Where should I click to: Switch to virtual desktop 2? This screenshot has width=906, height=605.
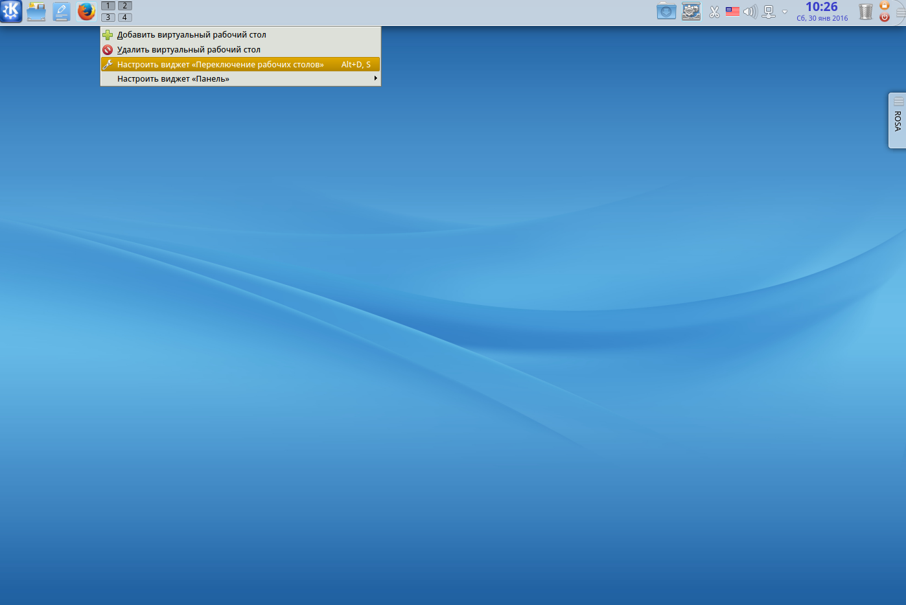click(125, 6)
